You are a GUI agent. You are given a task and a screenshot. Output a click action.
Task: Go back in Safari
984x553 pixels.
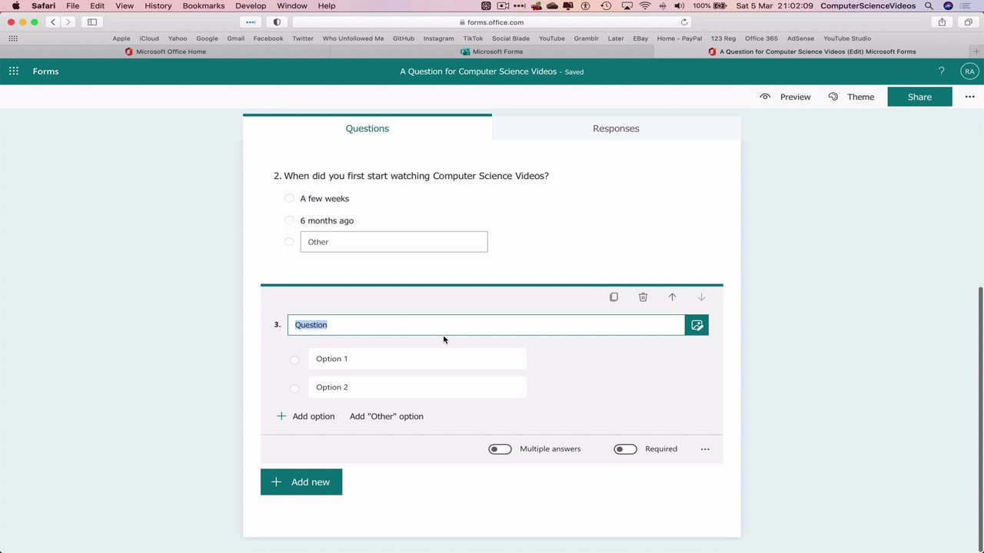(x=53, y=22)
